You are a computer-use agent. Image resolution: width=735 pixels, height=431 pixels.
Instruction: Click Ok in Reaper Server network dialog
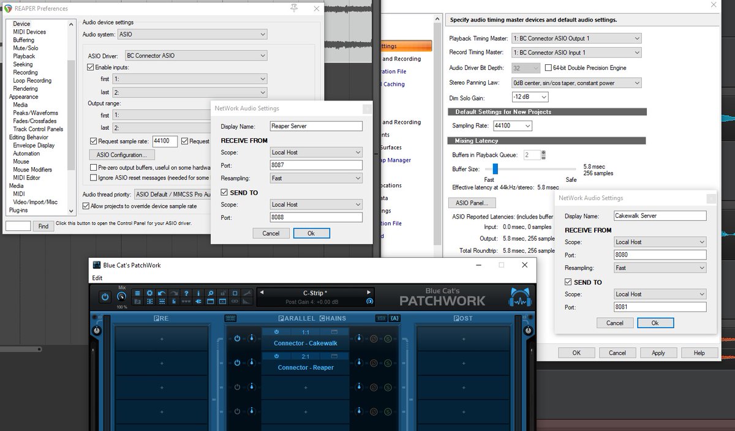311,233
